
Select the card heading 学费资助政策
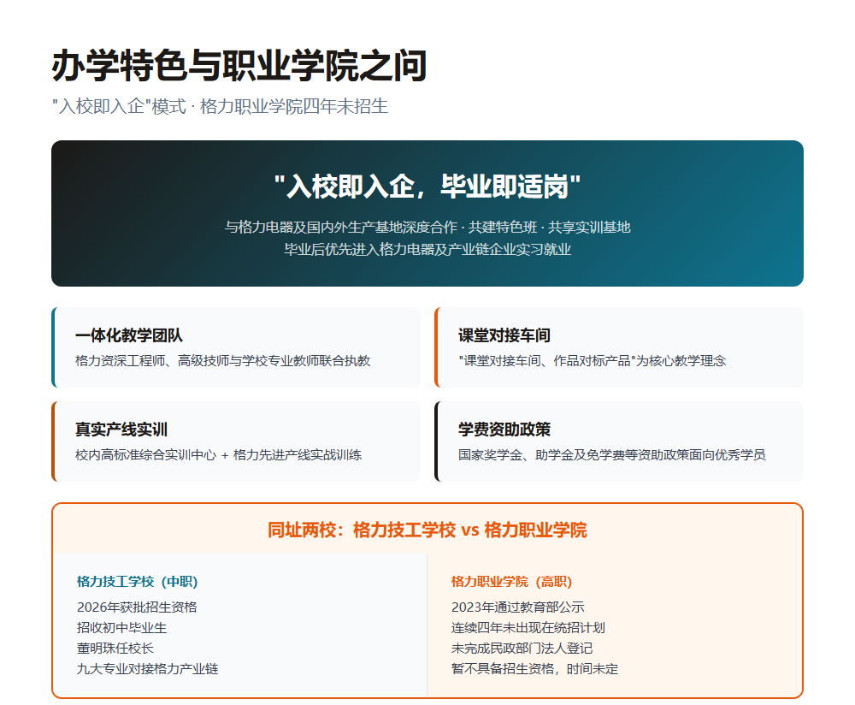tap(504, 430)
